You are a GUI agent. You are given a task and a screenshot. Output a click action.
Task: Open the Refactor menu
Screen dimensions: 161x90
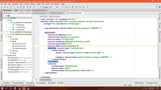33,4
